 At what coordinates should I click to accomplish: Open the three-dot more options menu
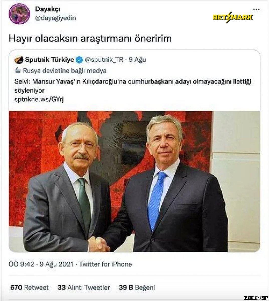tap(256, 9)
